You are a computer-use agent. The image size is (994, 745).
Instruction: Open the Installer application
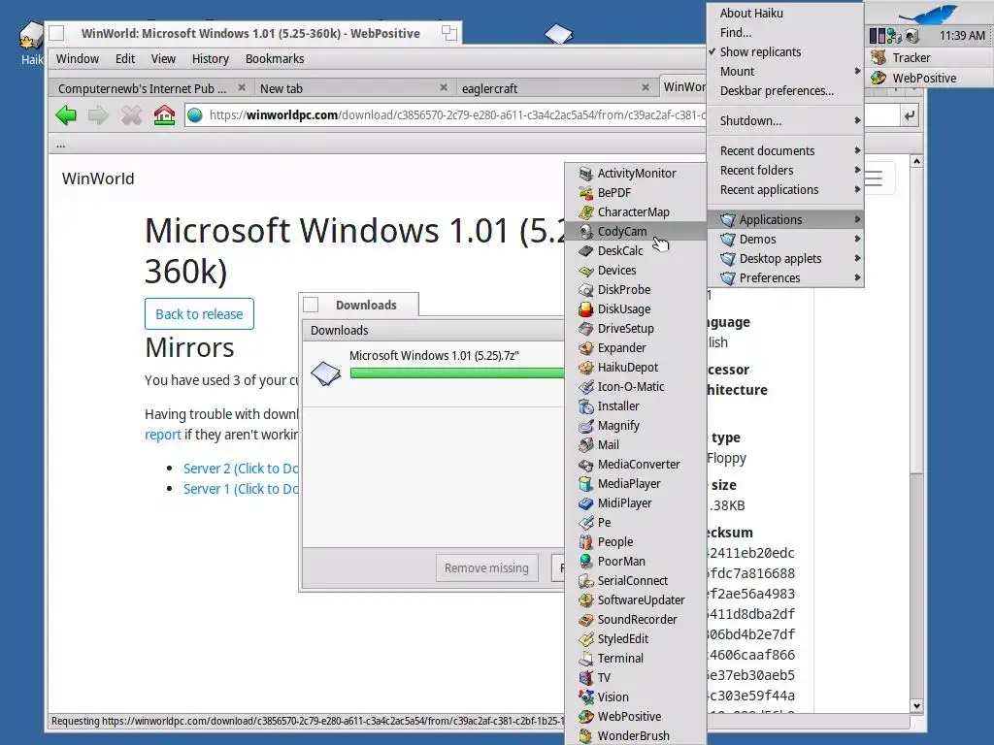635,406
